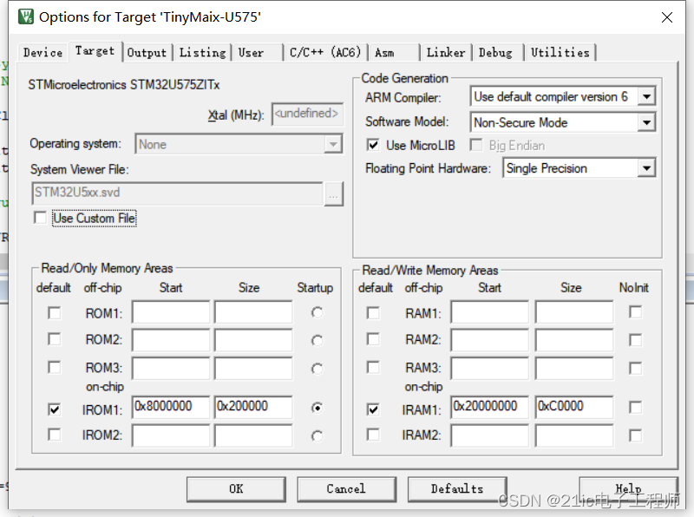
Task: Go to the Utilities tab
Action: [x=560, y=53]
